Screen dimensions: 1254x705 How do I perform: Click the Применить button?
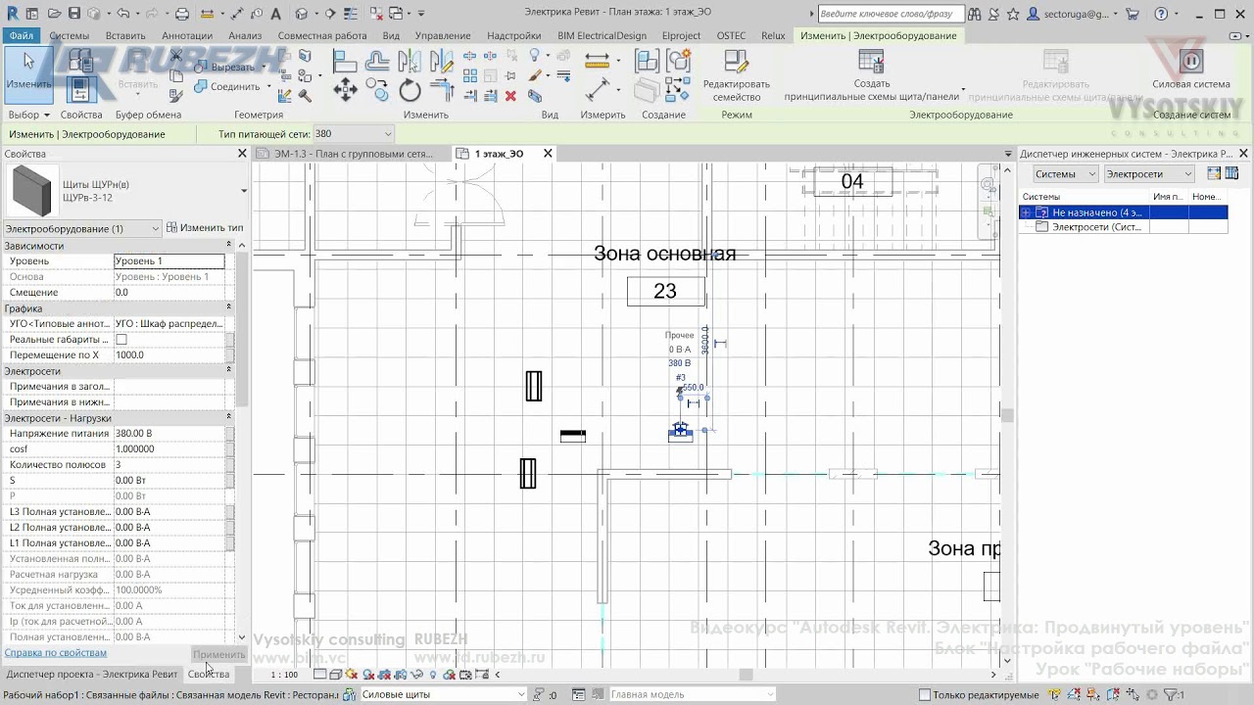tap(218, 654)
